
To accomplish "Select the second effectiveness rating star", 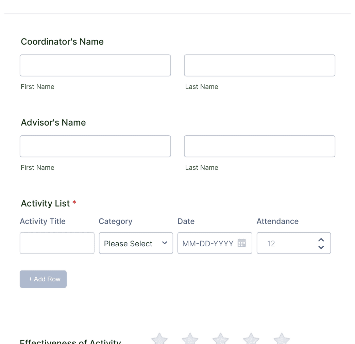I will tap(190, 339).
